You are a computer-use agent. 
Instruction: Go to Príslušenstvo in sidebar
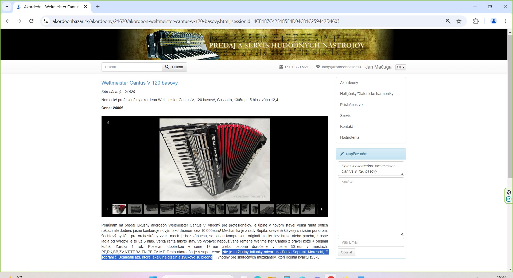coord(371,105)
